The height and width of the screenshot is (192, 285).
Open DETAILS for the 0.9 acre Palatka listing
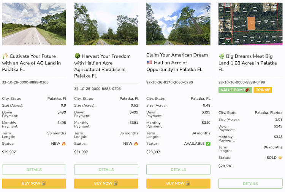[34, 170]
